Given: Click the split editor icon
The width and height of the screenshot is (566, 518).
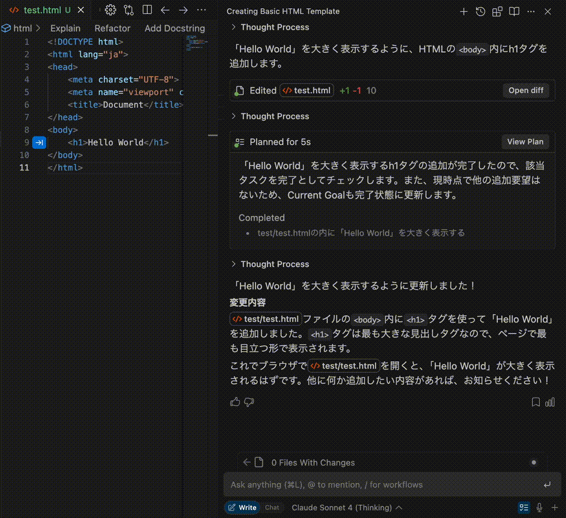Looking at the screenshot, I should [147, 10].
